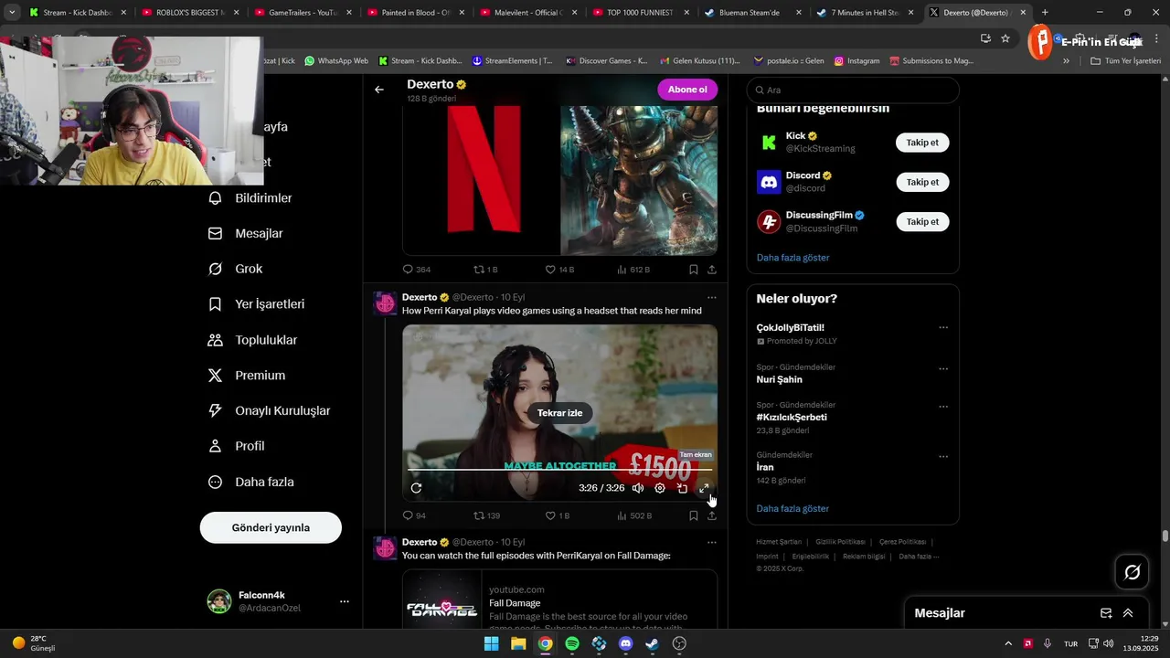Image resolution: width=1170 pixels, height=658 pixels.
Task: Click the Abone ol button
Action: tap(687, 90)
